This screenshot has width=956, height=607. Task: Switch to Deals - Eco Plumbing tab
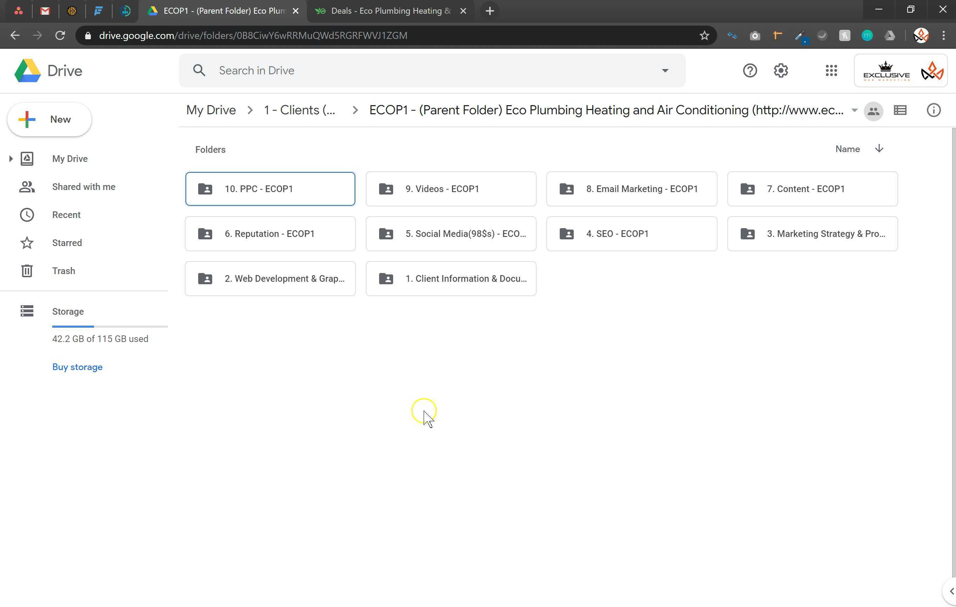390,11
